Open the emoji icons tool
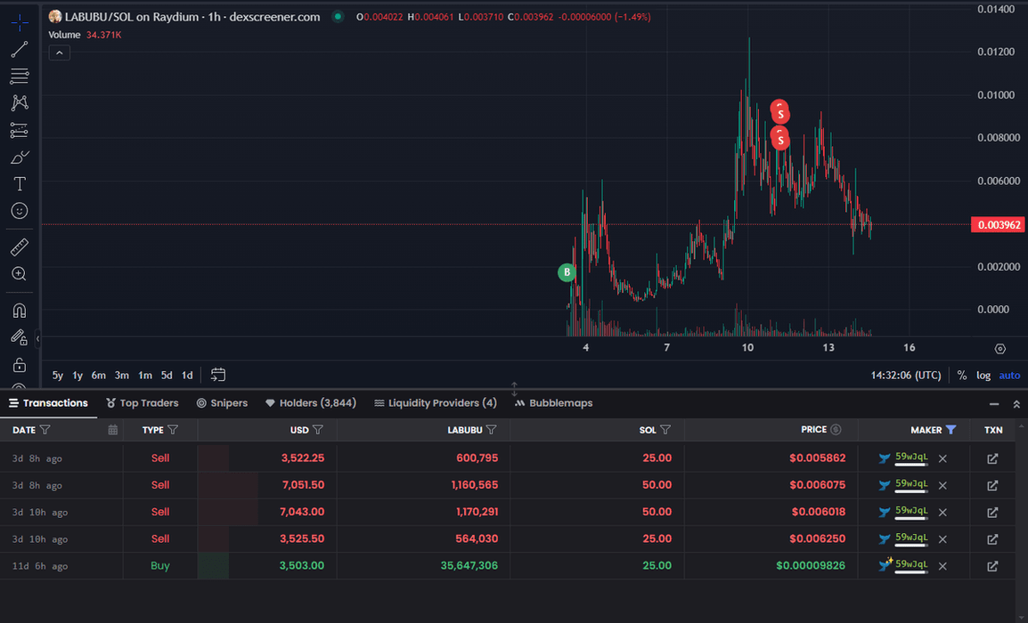The width and height of the screenshot is (1028, 623). [x=19, y=211]
